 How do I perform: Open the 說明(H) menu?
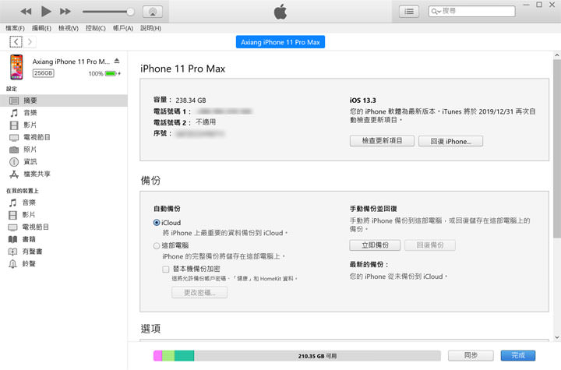coord(150,28)
